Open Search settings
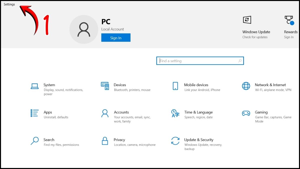This screenshot has width=300, height=169. point(49,140)
